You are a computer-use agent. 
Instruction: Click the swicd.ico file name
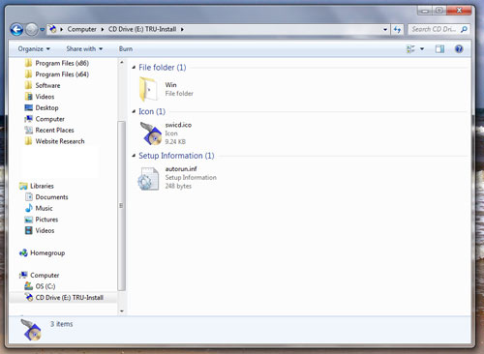(x=178, y=125)
